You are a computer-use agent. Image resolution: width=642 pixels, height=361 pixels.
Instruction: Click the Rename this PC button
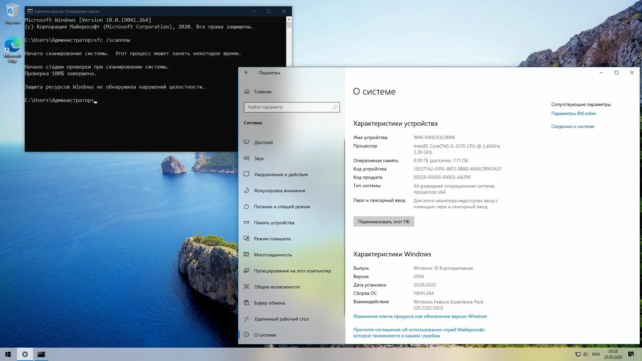pos(384,222)
